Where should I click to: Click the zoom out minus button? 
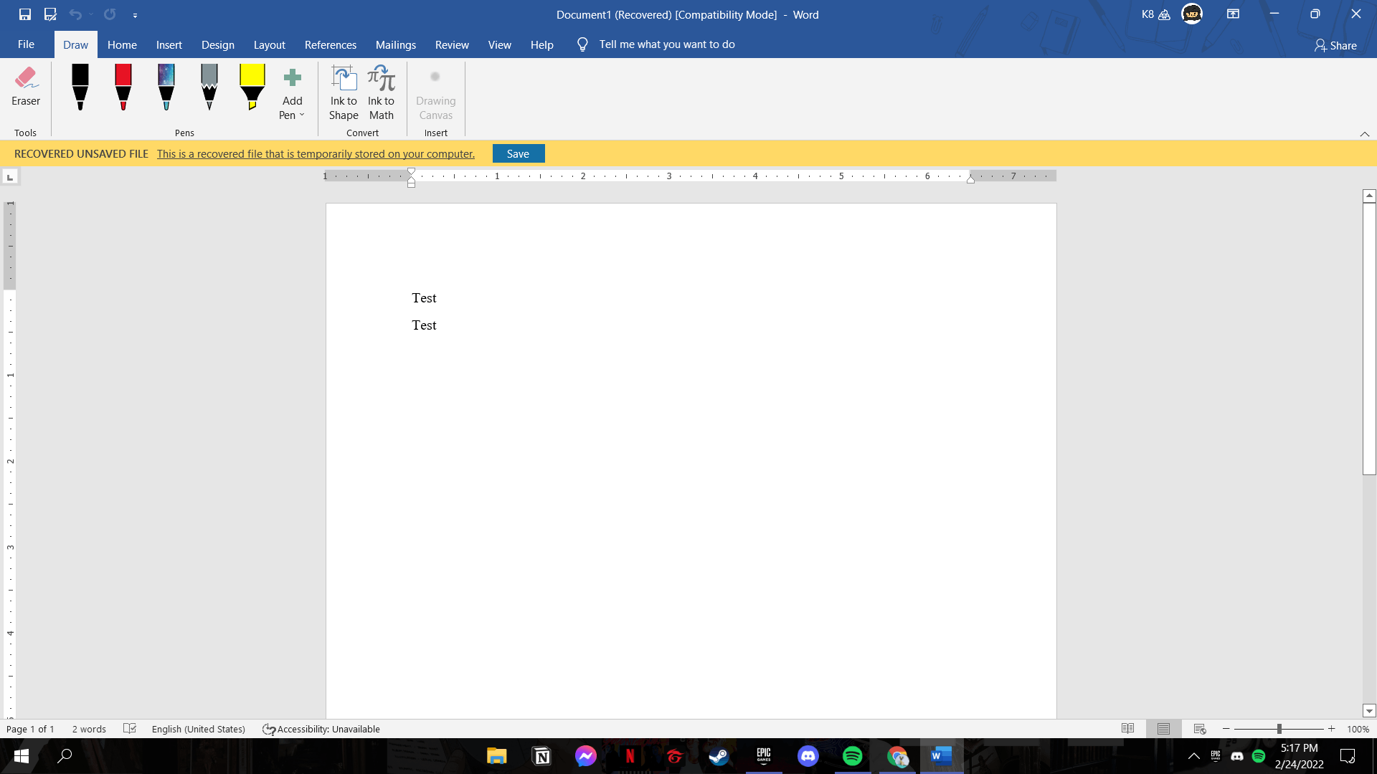[x=1226, y=729]
